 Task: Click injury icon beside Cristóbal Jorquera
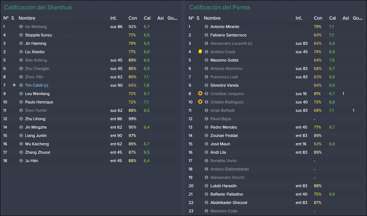[200, 94]
